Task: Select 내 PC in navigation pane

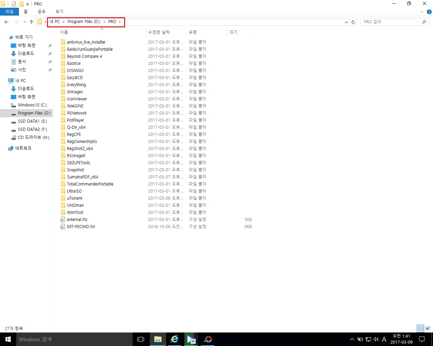Action: [21, 80]
